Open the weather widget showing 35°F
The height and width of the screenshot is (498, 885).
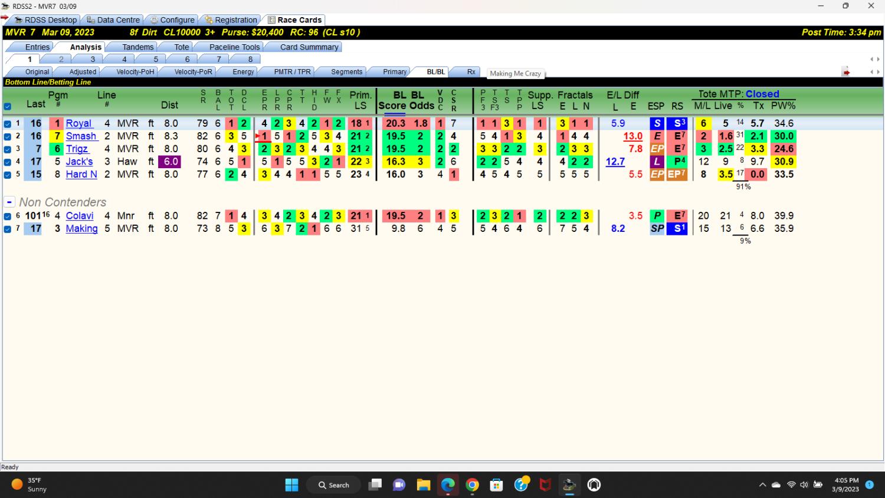pyautogui.click(x=29, y=485)
